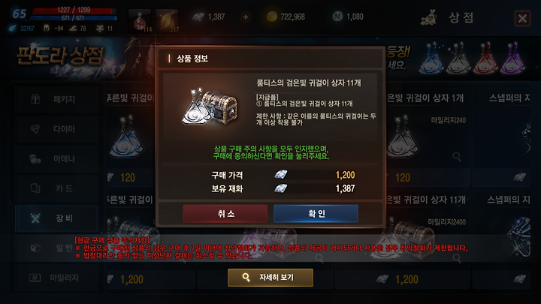The height and width of the screenshot is (304, 541).
Task: Click the treasure chest earring product image
Action: pos(210,107)
